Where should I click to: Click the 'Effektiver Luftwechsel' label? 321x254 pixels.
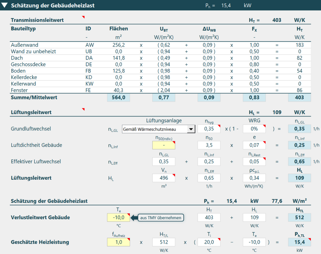pyautogui.click(x=36, y=161)
